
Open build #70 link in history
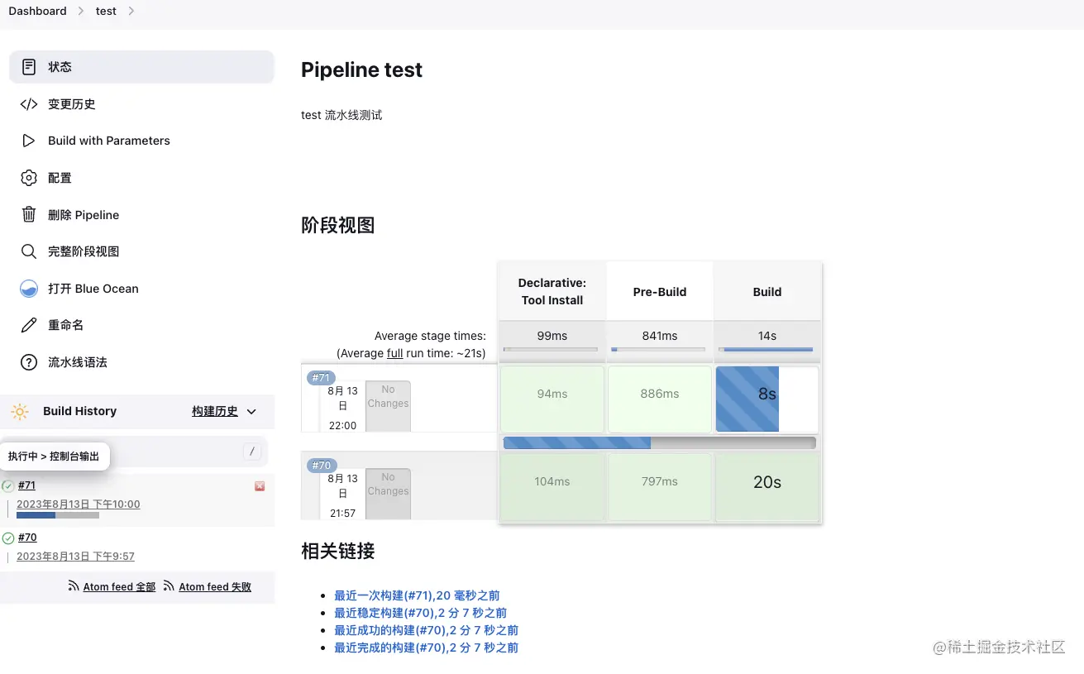[27, 538]
